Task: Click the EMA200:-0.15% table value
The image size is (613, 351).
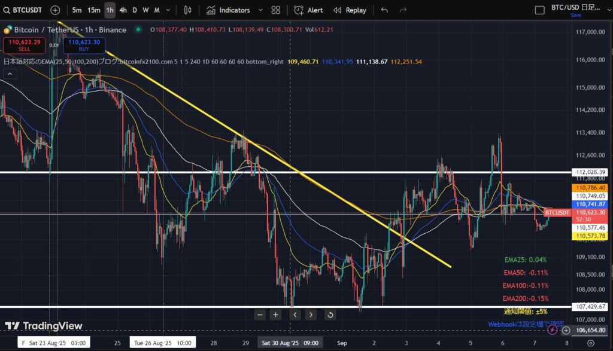Action: pyautogui.click(x=526, y=298)
